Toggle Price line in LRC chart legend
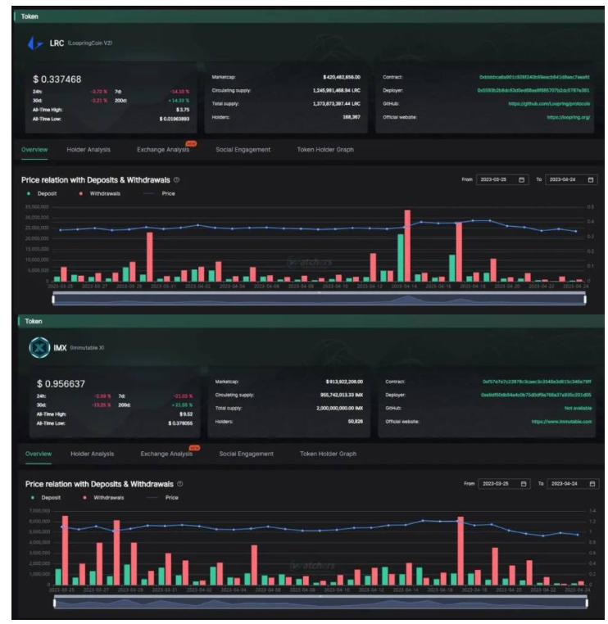 pyautogui.click(x=159, y=193)
